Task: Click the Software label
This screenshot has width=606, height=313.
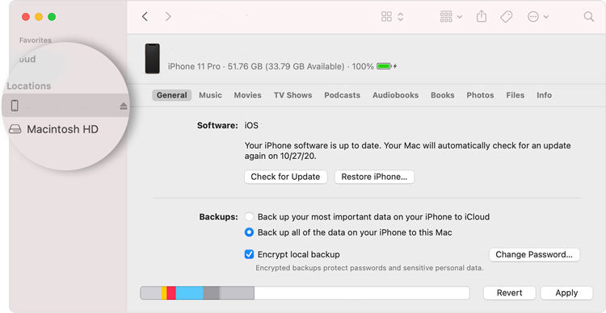Action: click(x=217, y=125)
